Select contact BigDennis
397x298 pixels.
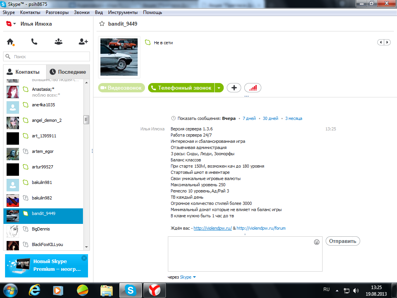(x=43, y=231)
